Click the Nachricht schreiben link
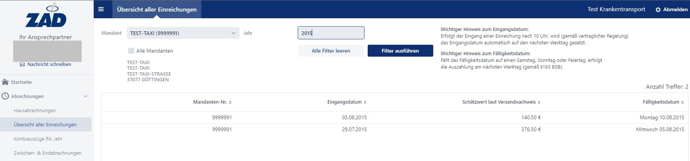The image size is (690, 161). tap(49, 64)
